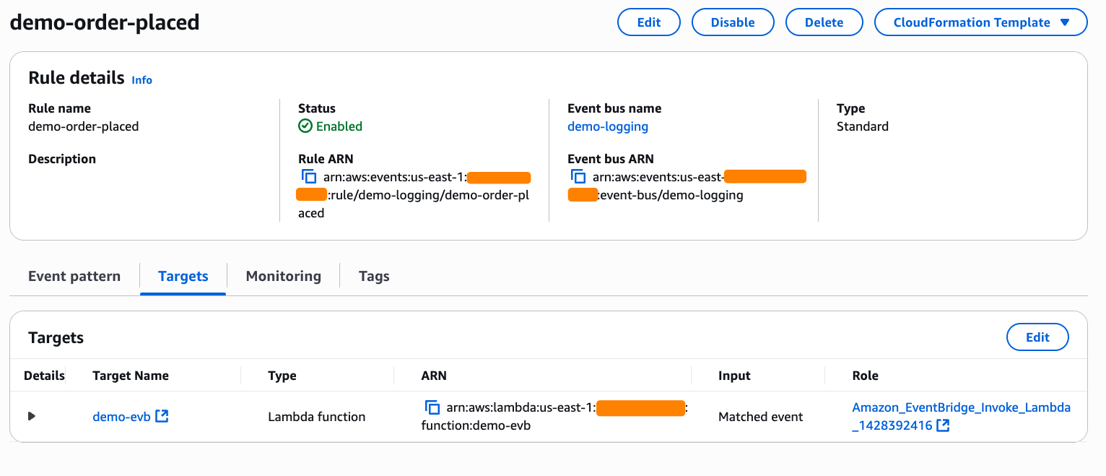Open the Monitoring tab
Screen dimensions: 1106x476
[x=284, y=276]
